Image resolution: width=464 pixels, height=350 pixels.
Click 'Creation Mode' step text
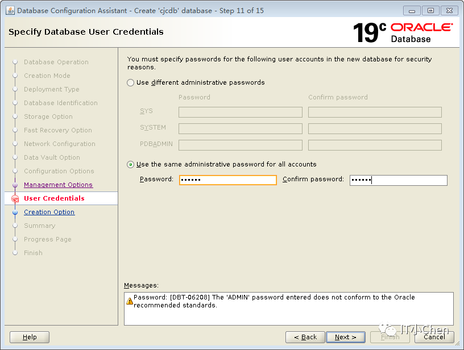click(x=47, y=76)
